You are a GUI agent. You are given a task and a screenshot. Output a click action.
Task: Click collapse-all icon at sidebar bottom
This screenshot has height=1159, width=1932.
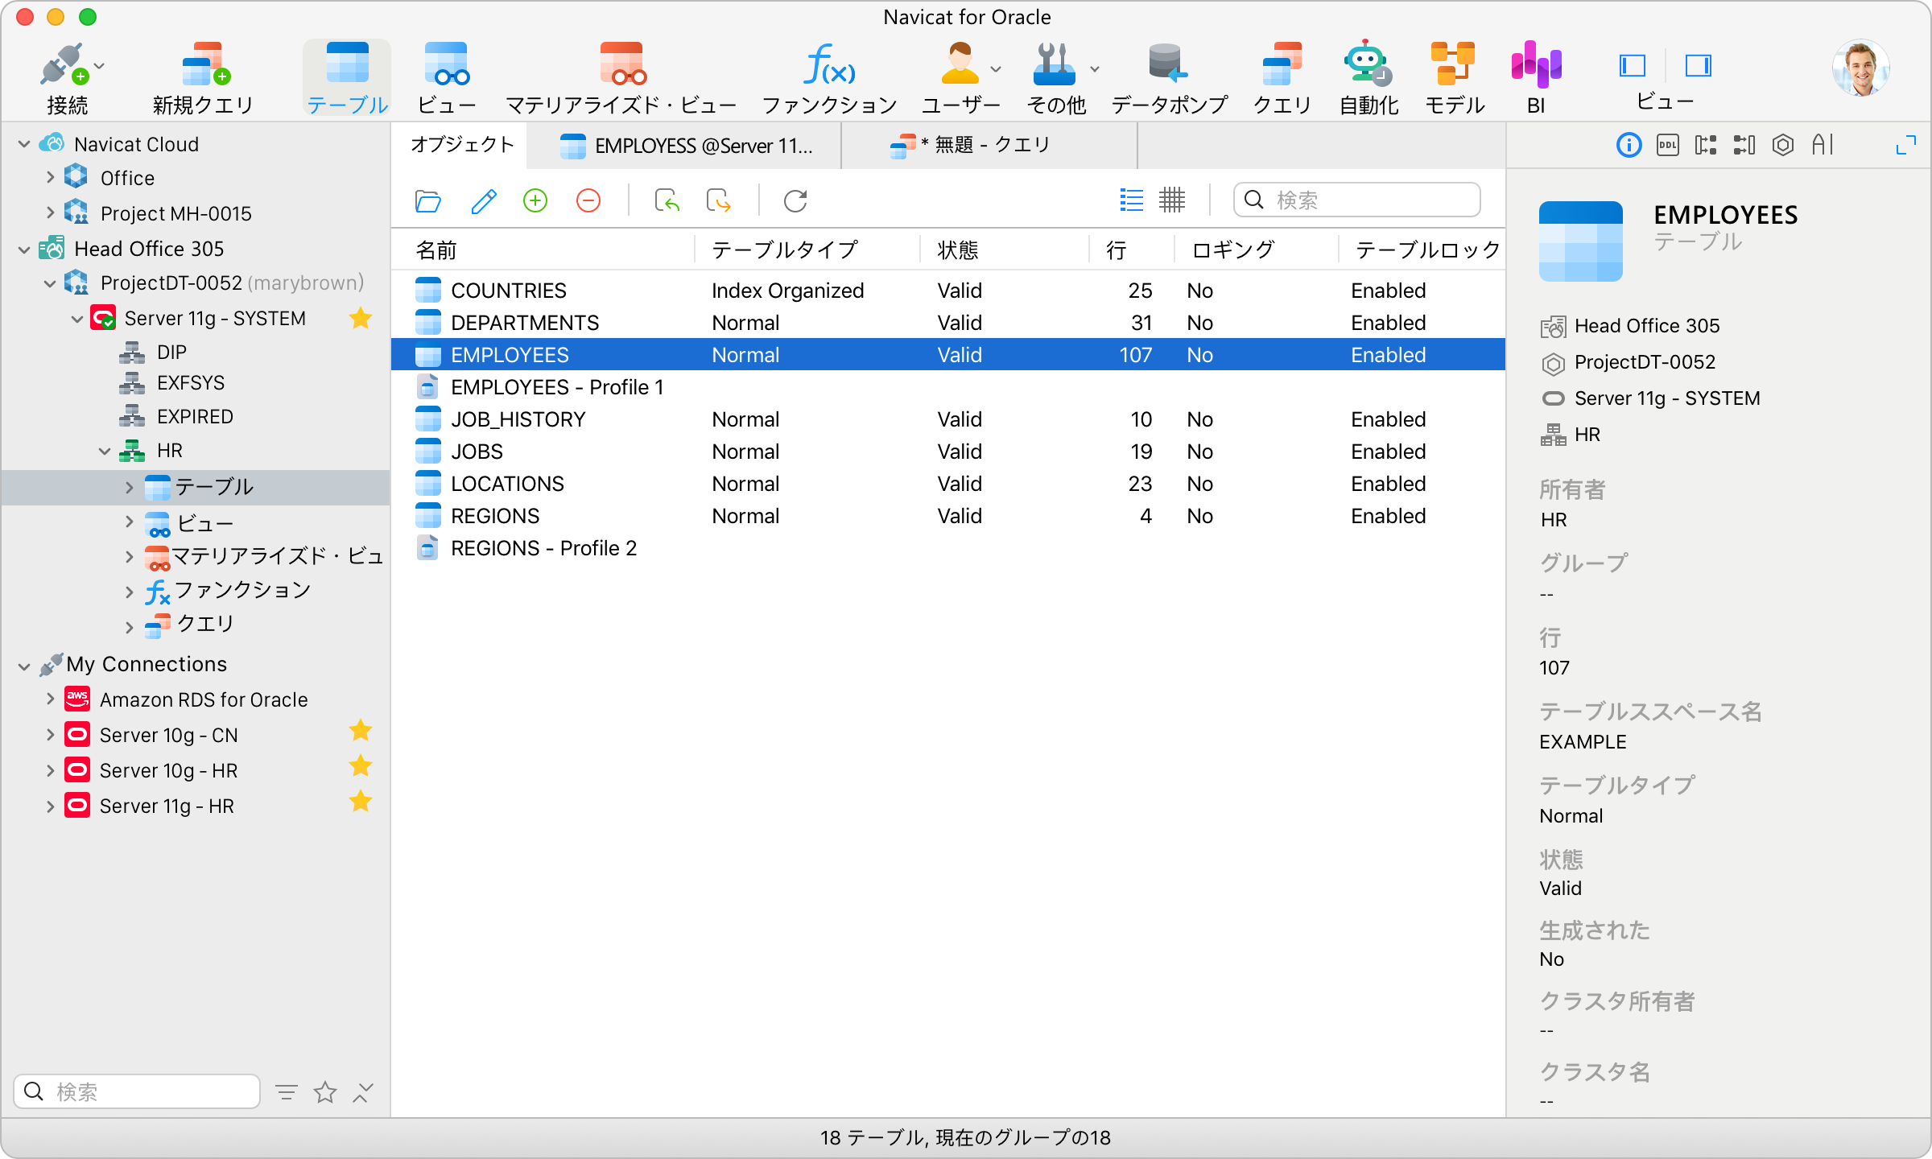point(363,1092)
